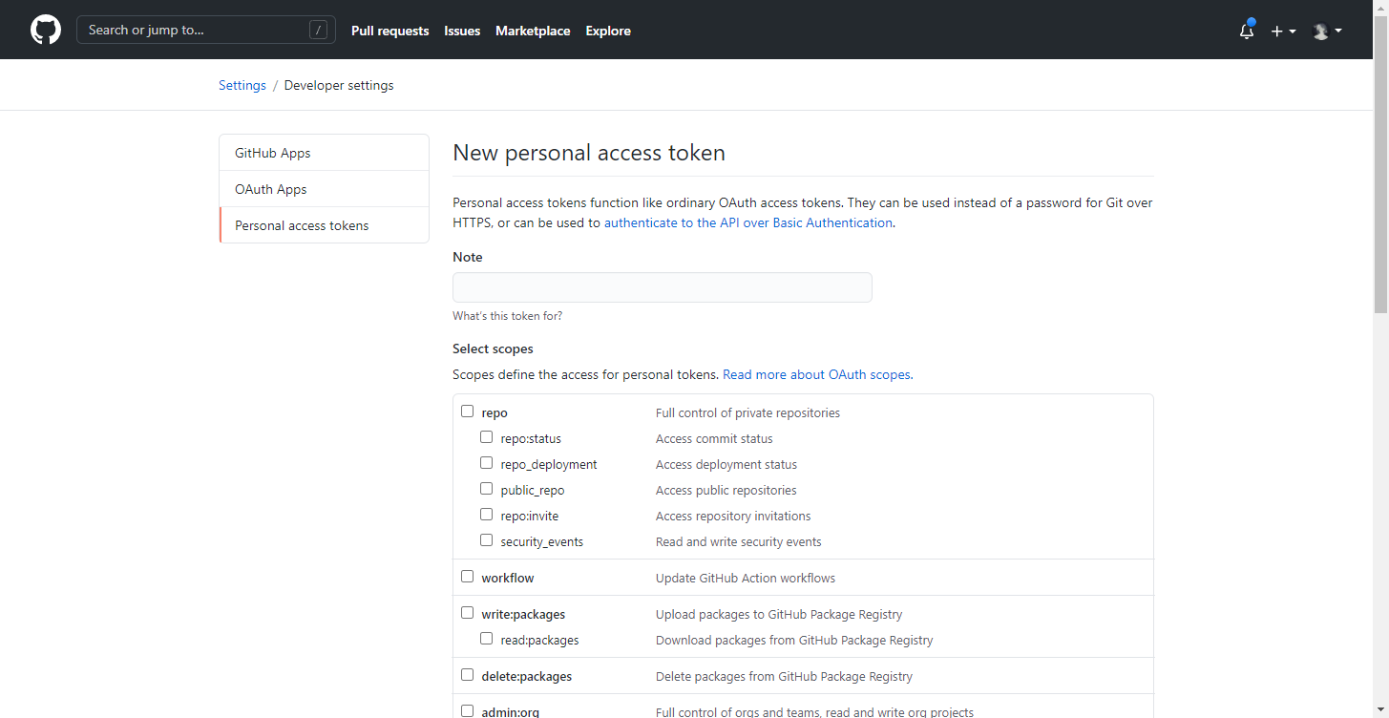Open the GitHub home logo
Image resolution: width=1389 pixels, height=718 pixels.
(46, 30)
